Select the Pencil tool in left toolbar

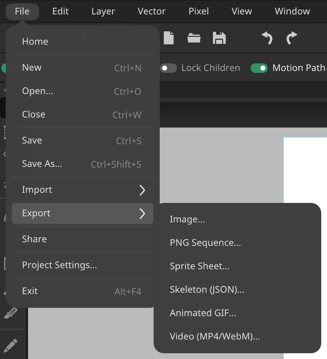pos(11,346)
